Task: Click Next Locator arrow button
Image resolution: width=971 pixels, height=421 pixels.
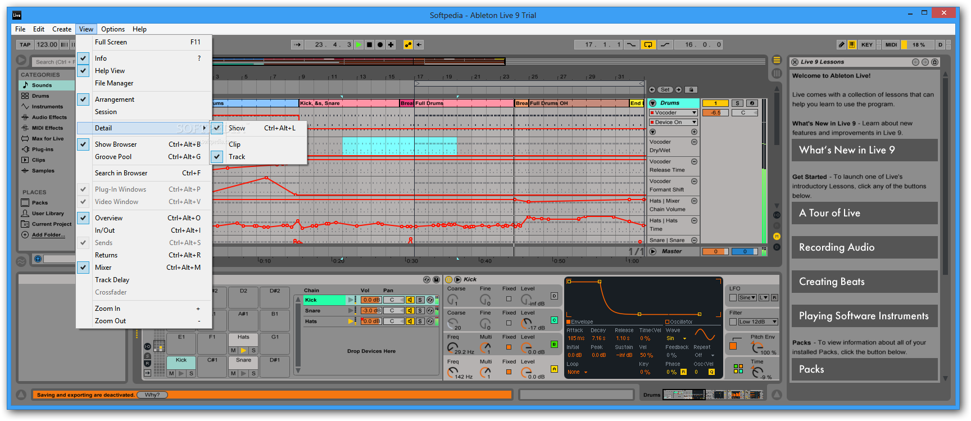Action: [679, 89]
